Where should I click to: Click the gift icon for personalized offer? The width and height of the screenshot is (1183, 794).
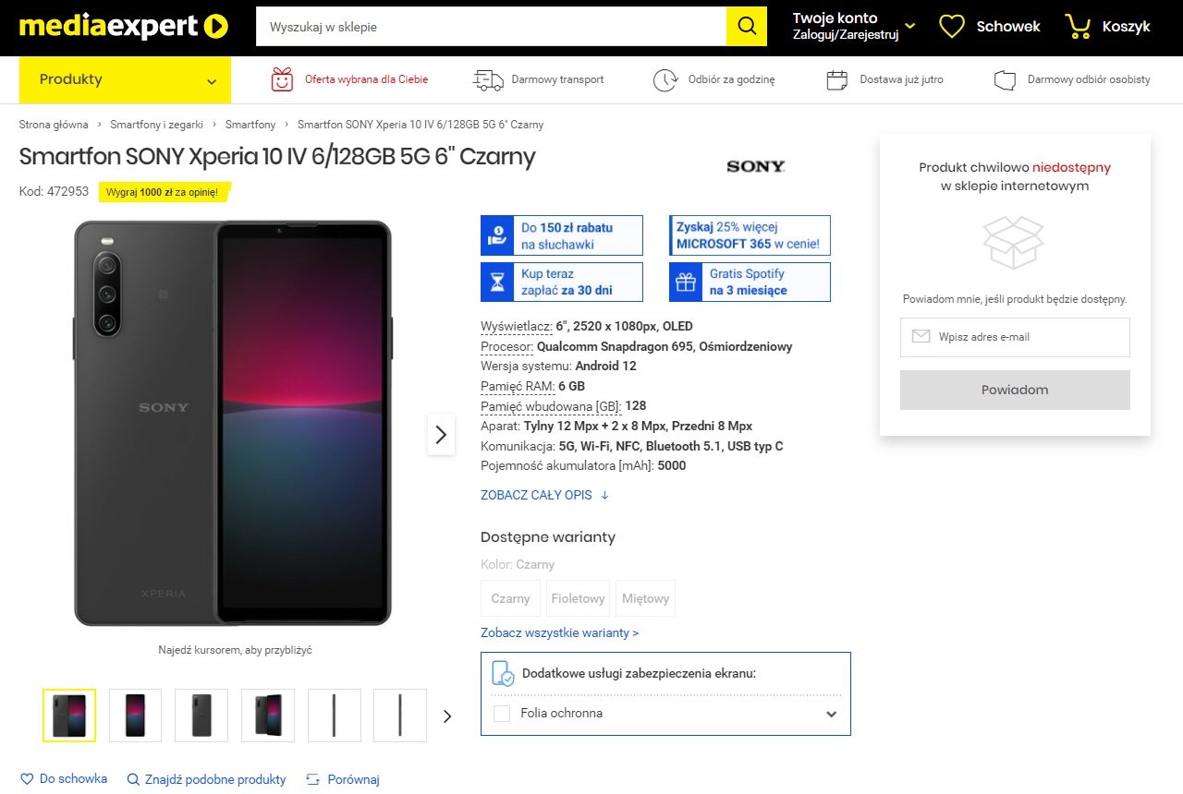282,79
